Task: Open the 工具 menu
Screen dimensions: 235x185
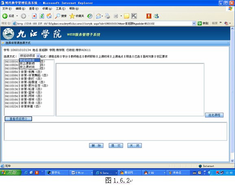Action: pyautogui.click(x=61, y=9)
